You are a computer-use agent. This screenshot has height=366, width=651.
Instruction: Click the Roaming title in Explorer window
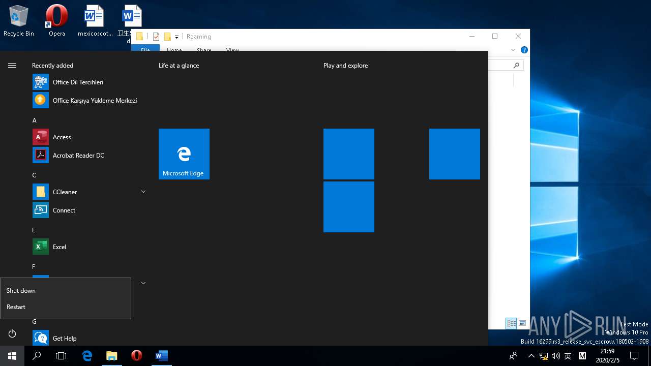coord(198,37)
